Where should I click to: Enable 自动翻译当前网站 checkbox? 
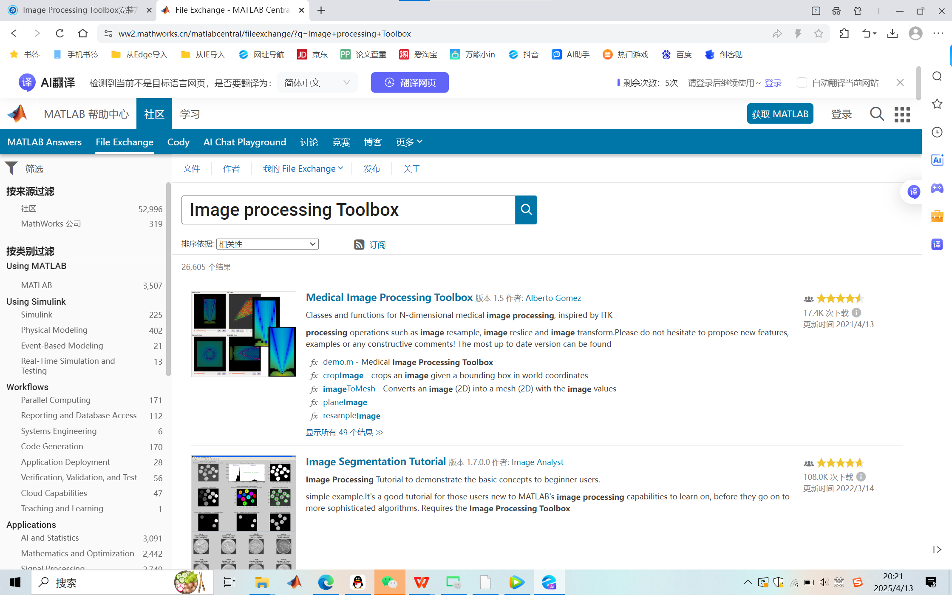(x=802, y=82)
